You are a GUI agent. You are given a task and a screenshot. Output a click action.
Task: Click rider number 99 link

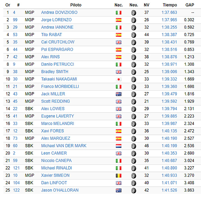pos(15,20)
